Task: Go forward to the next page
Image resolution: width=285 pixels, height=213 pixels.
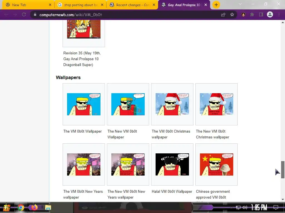Action: tap(15, 15)
